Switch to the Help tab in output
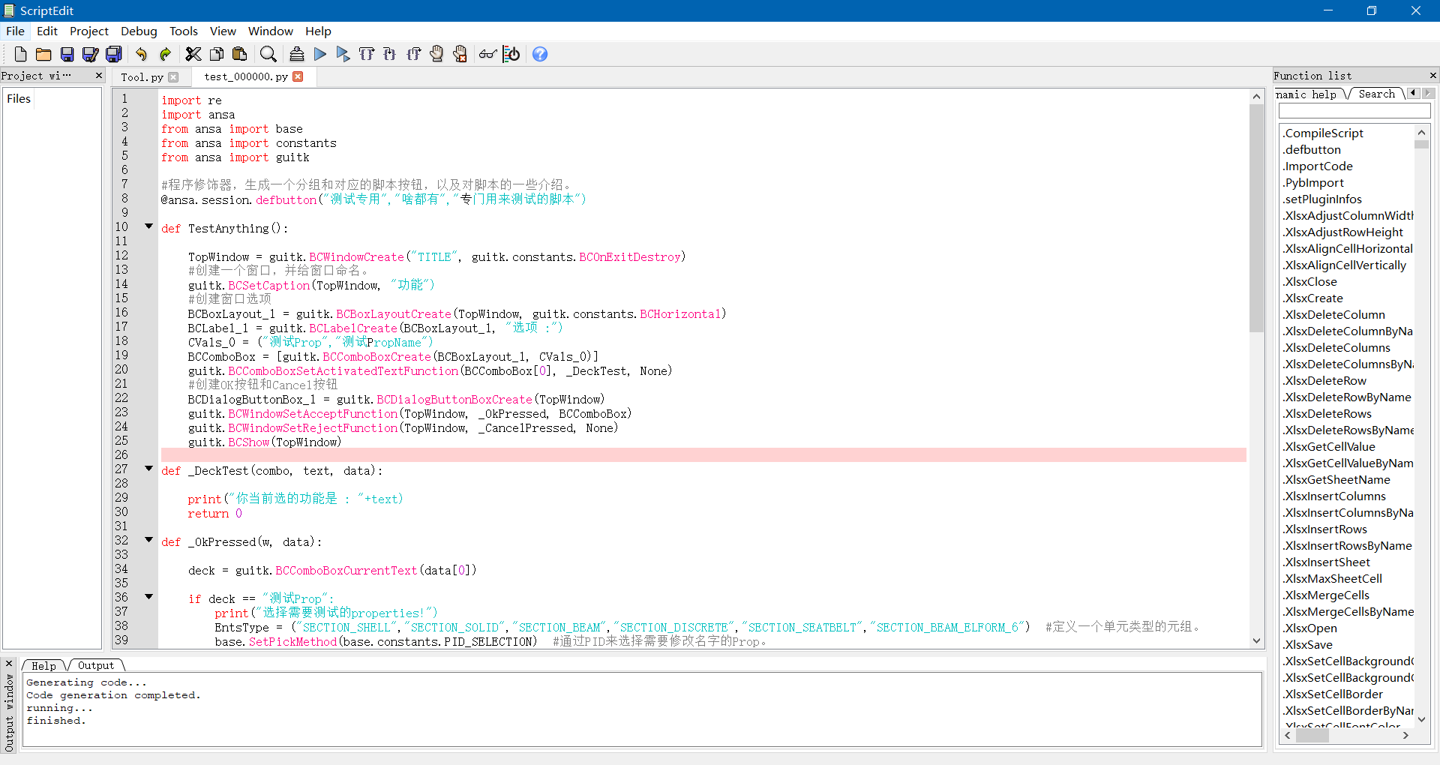This screenshot has width=1440, height=765. click(x=43, y=665)
